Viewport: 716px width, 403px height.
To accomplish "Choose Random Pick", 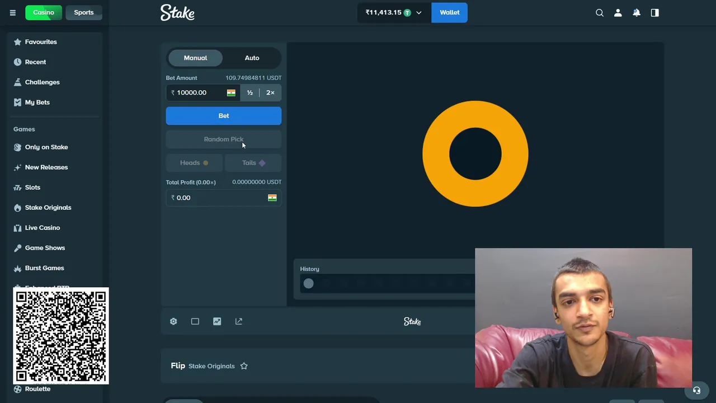I will 224,139.
